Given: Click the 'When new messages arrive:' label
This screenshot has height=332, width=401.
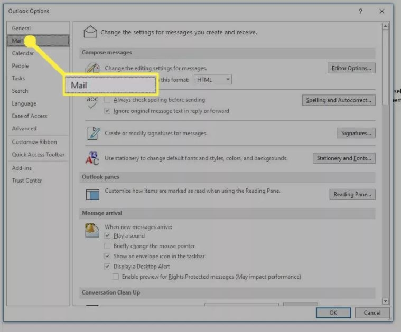Looking at the screenshot, I should pos(138,227).
